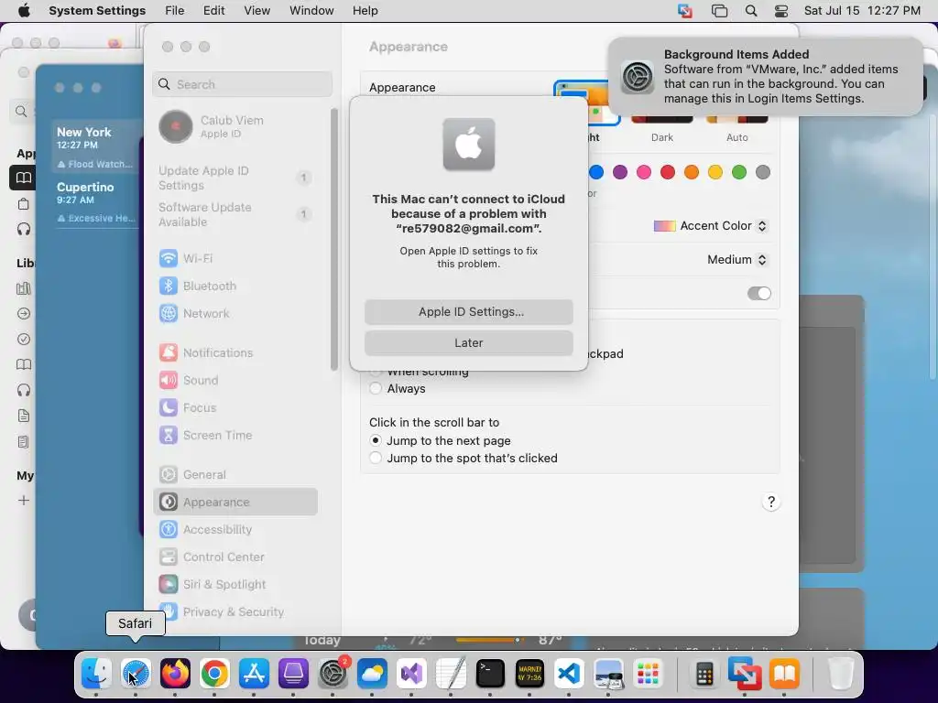Screen dimensions: 938x703
Task: Open the Trash in the Dock
Action: point(841,674)
